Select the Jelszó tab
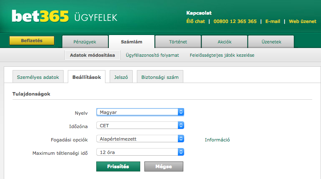Image resolution: width=321 pixels, height=179 pixels. tap(121, 77)
